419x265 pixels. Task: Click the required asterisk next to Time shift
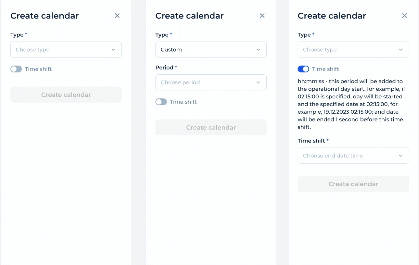(x=327, y=141)
